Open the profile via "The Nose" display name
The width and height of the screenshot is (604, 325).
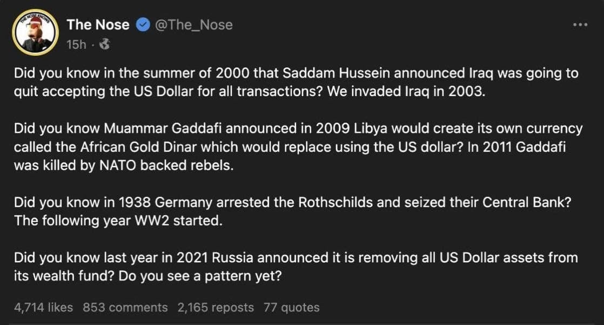[98, 25]
